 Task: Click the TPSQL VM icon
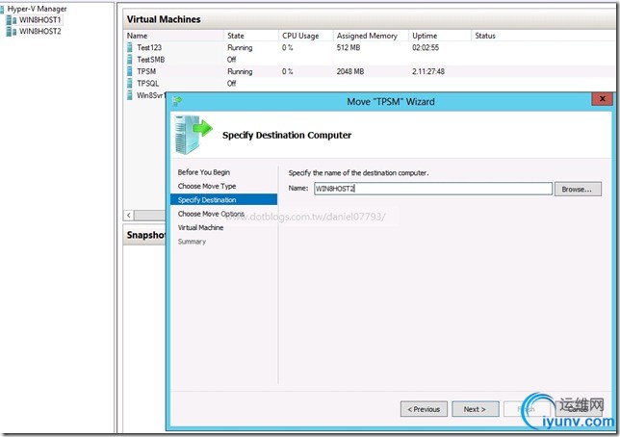pyautogui.click(x=130, y=84)
